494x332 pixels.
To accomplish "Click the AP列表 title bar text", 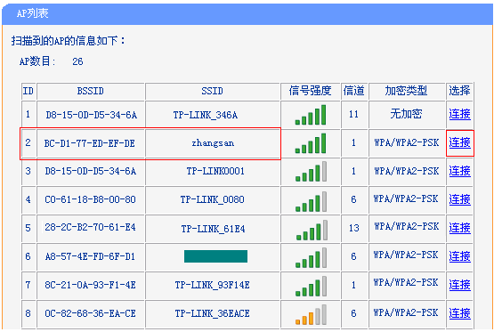I will 32,13.
